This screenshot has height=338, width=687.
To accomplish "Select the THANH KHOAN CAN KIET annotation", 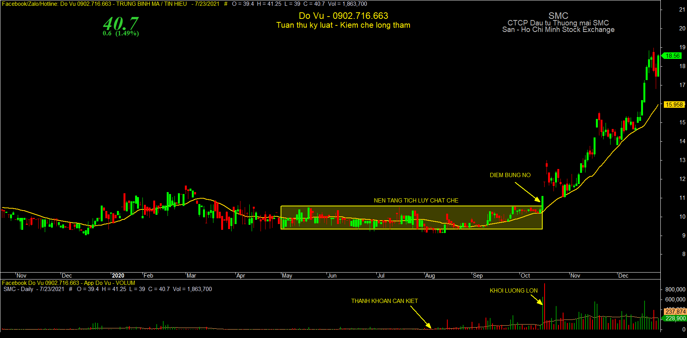I will coord(384,301).
